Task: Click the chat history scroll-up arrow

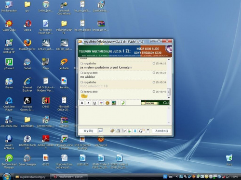Action: tap(169, 60)
